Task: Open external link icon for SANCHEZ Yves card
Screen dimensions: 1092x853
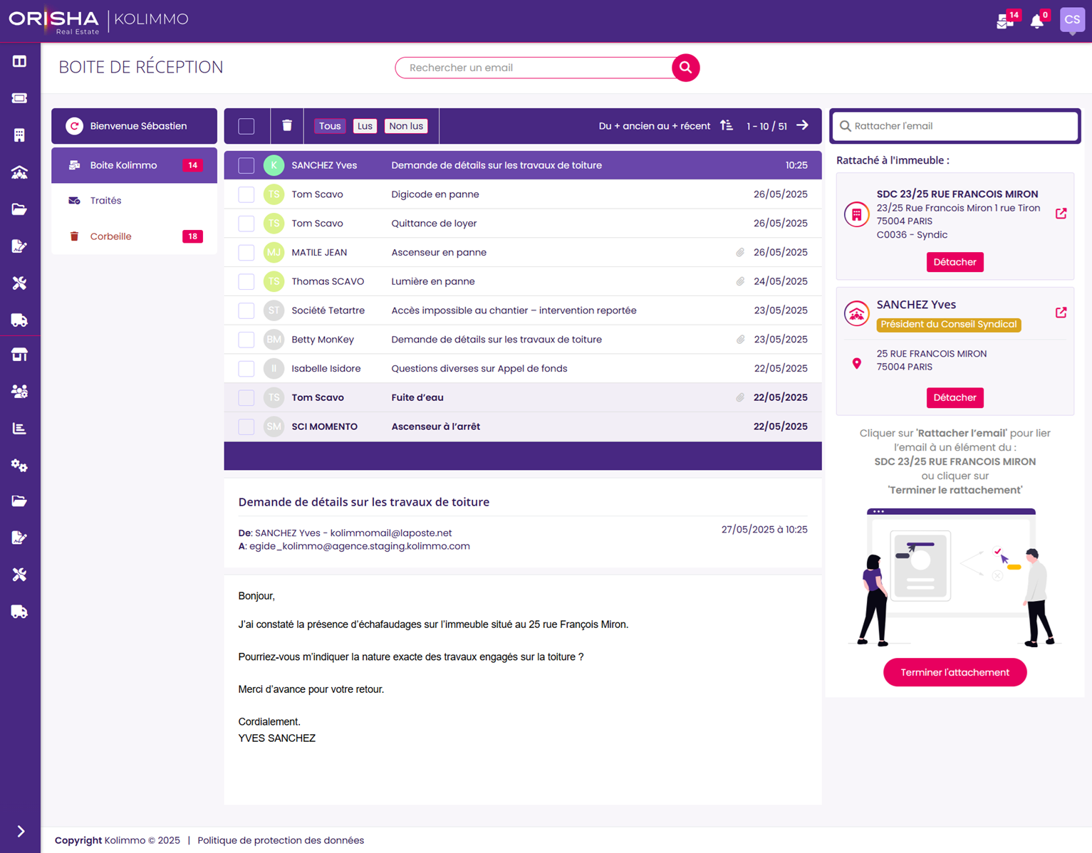Action: [1061, 313]
